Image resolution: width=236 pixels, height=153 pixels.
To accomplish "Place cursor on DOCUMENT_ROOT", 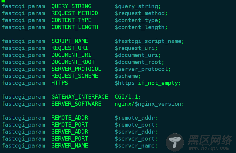I will pyautogui.click(x=73, y=62).
